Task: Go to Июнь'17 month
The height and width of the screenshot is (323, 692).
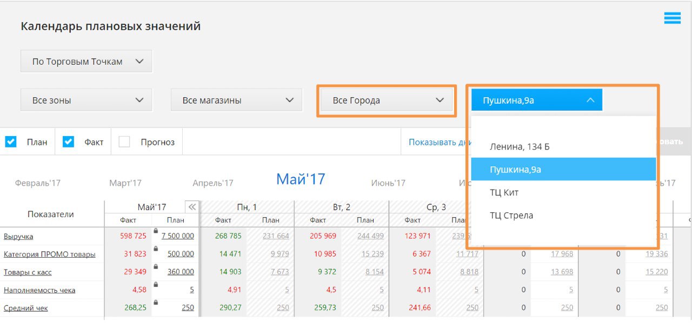Action: (388, 183)
